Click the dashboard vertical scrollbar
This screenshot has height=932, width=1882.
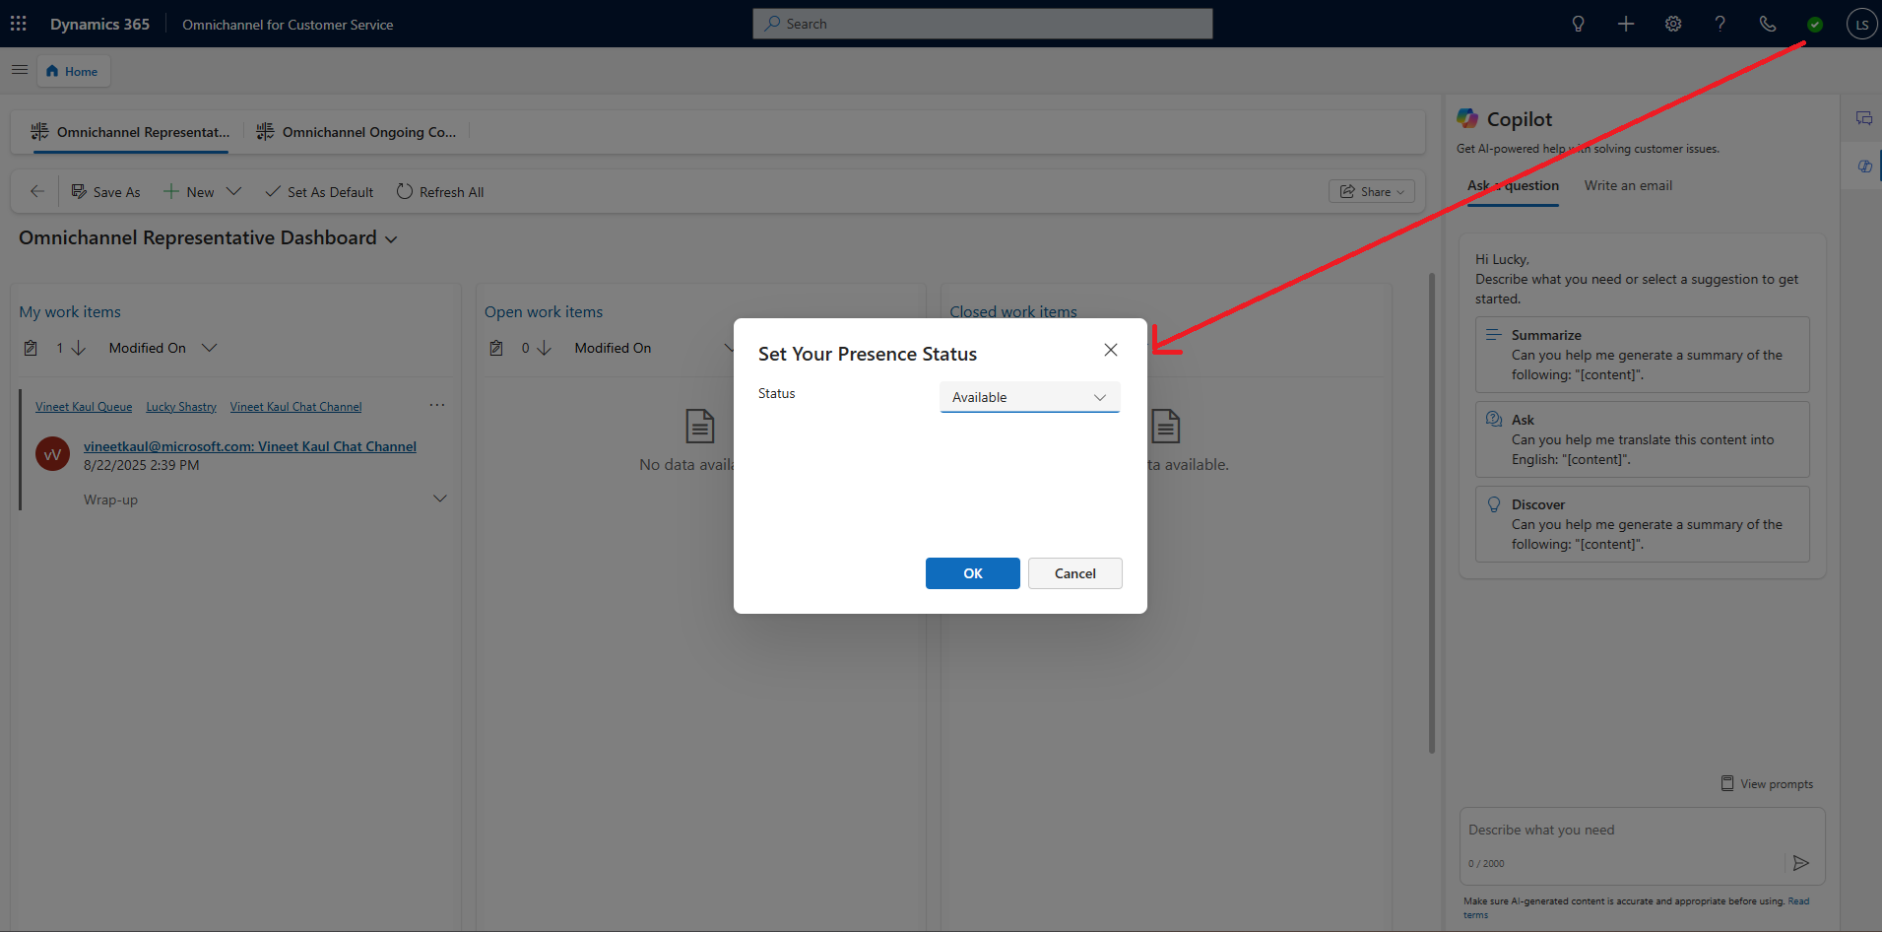pyautogui.click(x=1431, y=512)
